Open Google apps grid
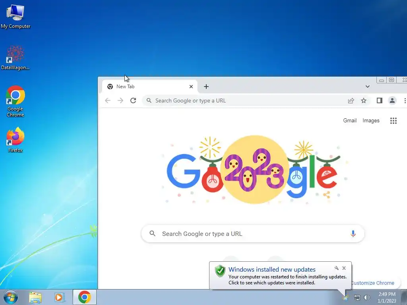The width and height of the screenshot is (407, 305). (x=393, y=121)
